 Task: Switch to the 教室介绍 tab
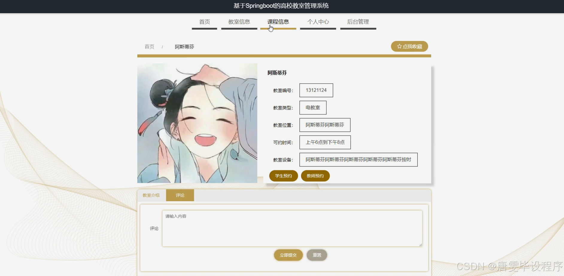tap(151, 195)
